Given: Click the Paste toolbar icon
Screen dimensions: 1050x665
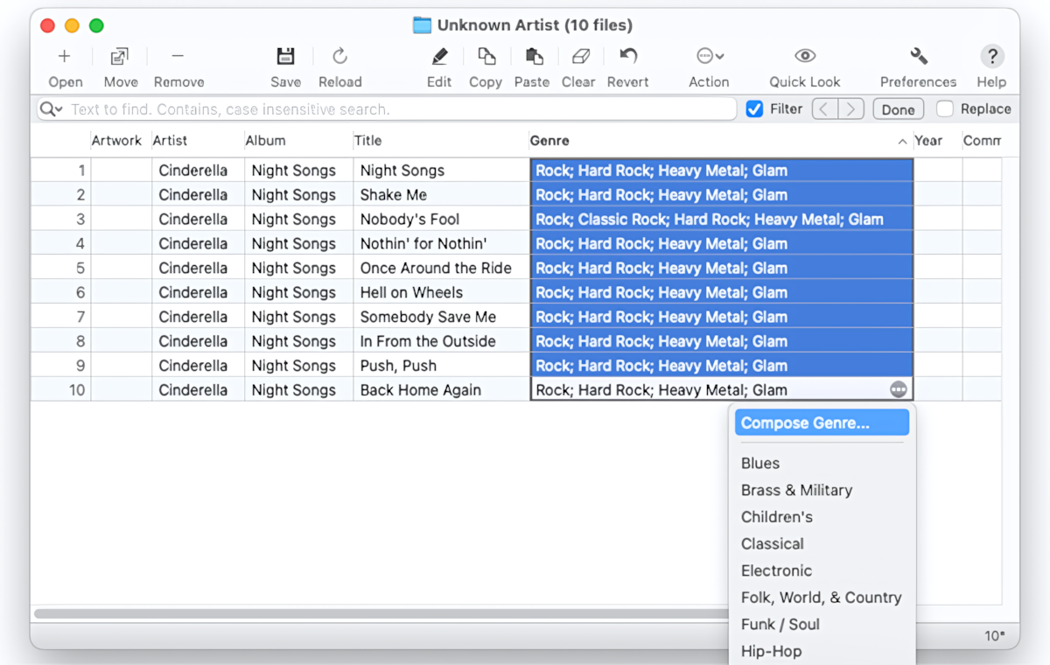Looking at the screenshot, I should click(533, 57).
